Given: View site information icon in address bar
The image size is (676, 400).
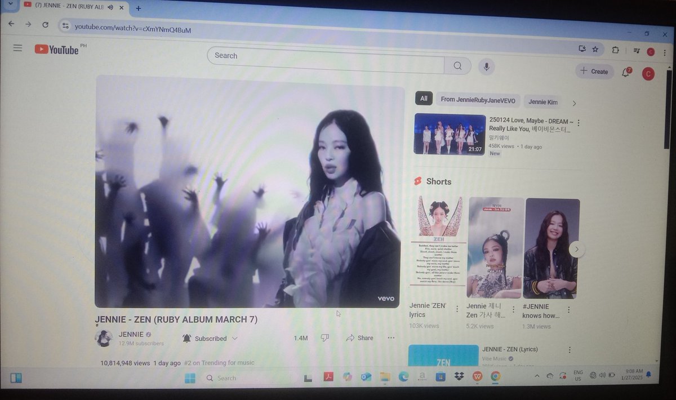Looking at the screenshot, I should (x=65, y=26).
